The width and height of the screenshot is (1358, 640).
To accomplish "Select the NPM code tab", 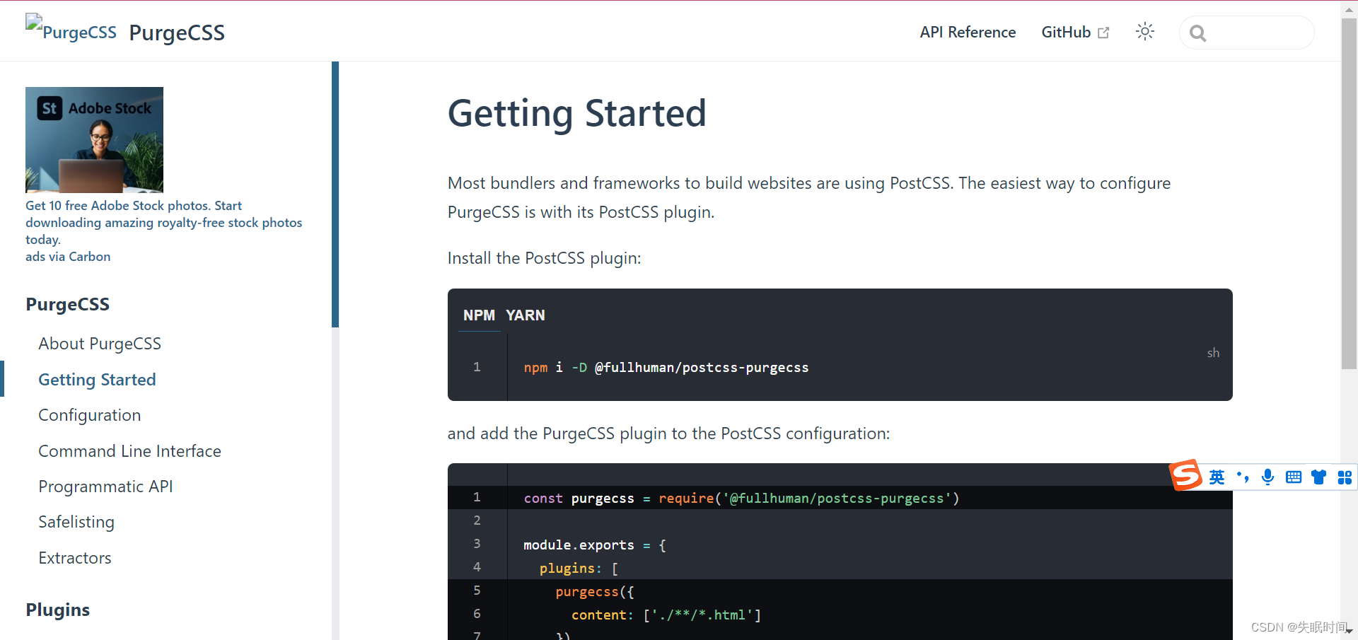I will coord(479,315).
